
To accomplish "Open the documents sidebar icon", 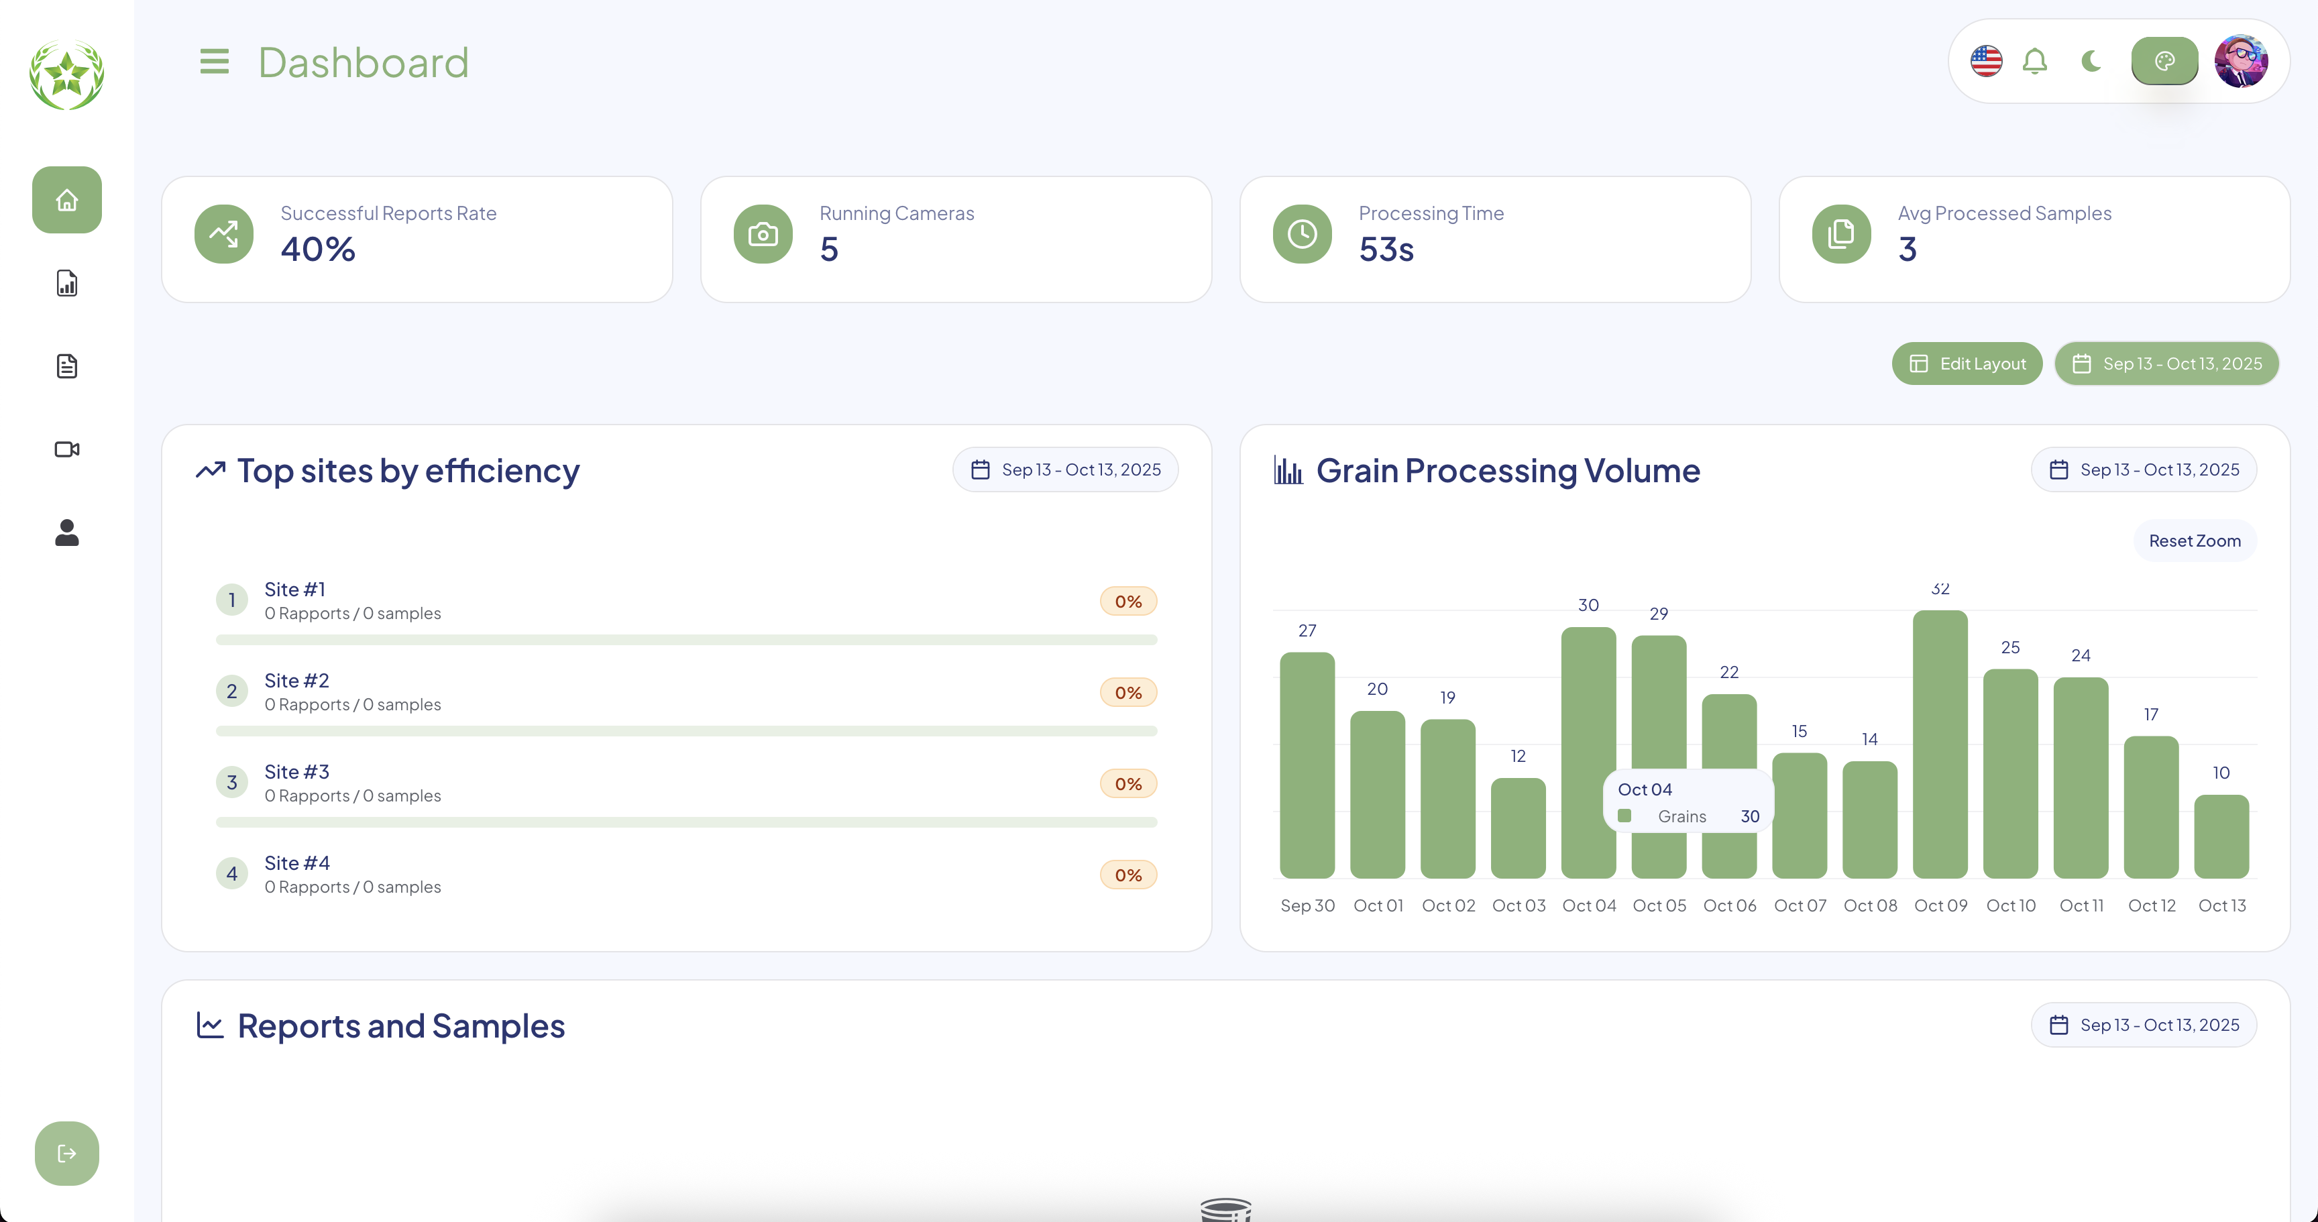I will click(x=66, y=366).
